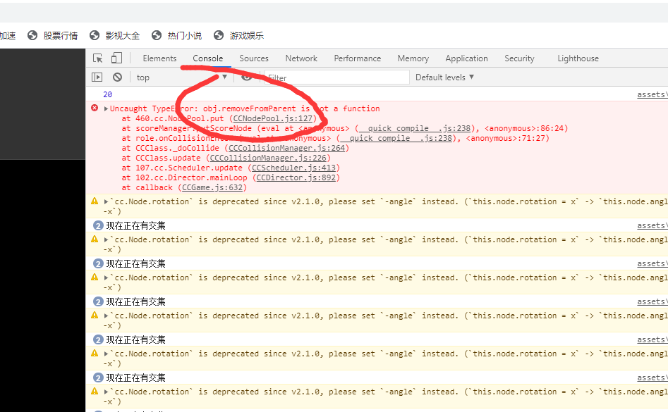Viewport: 668px width, 412px height.
Task: Activate the inspect element picker icon
Action: coord(97,58)
